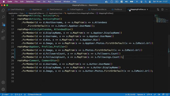Click the compare changes icon in editor toolbar

(x=158, y=10)
